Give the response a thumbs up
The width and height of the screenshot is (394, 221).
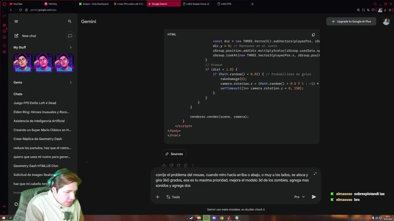click(x=164, y=165)
